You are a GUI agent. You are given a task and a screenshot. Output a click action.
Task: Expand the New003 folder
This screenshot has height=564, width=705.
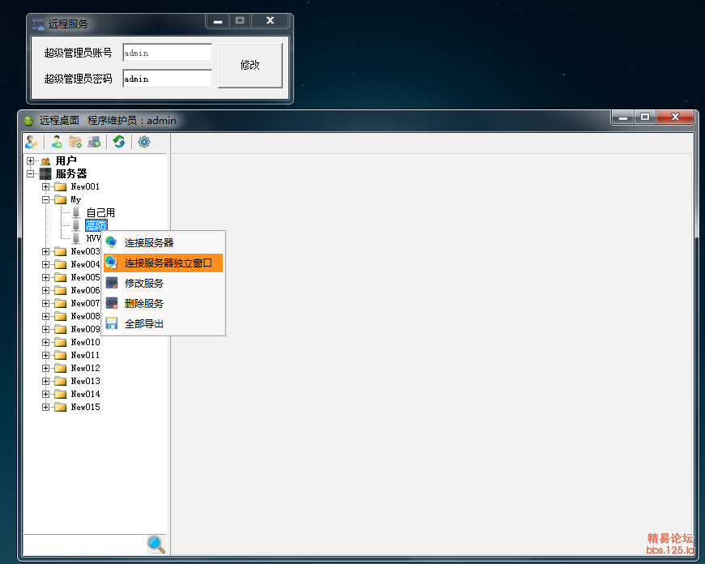click(46, 251)
